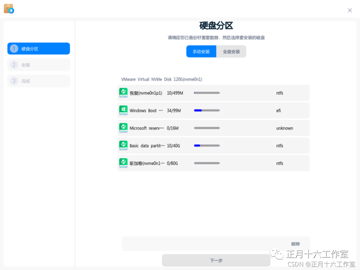360x270 pixels.
Task: Select the 硬盘分区 step in sidebar
Action: tap(38, 48)
